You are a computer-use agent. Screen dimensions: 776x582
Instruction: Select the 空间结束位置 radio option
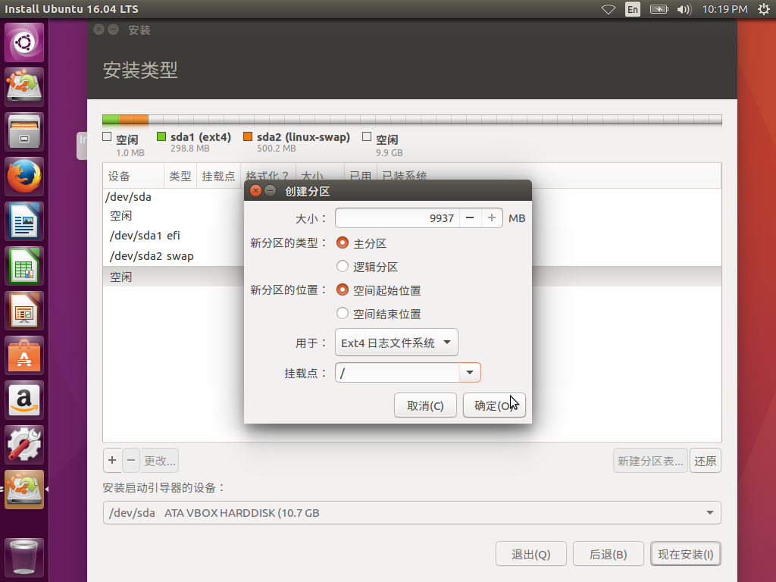[343, 313]
